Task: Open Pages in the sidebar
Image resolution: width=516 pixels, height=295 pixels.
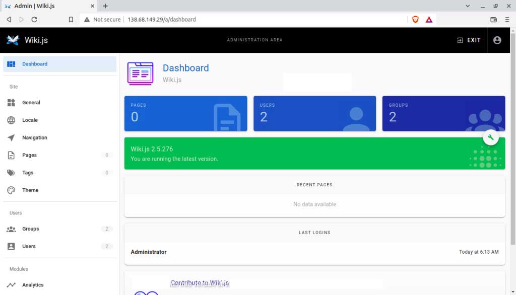Action: 29,156
